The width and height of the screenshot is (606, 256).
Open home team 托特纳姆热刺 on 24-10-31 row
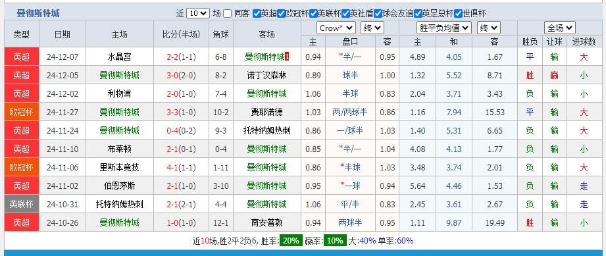point(119,204)
